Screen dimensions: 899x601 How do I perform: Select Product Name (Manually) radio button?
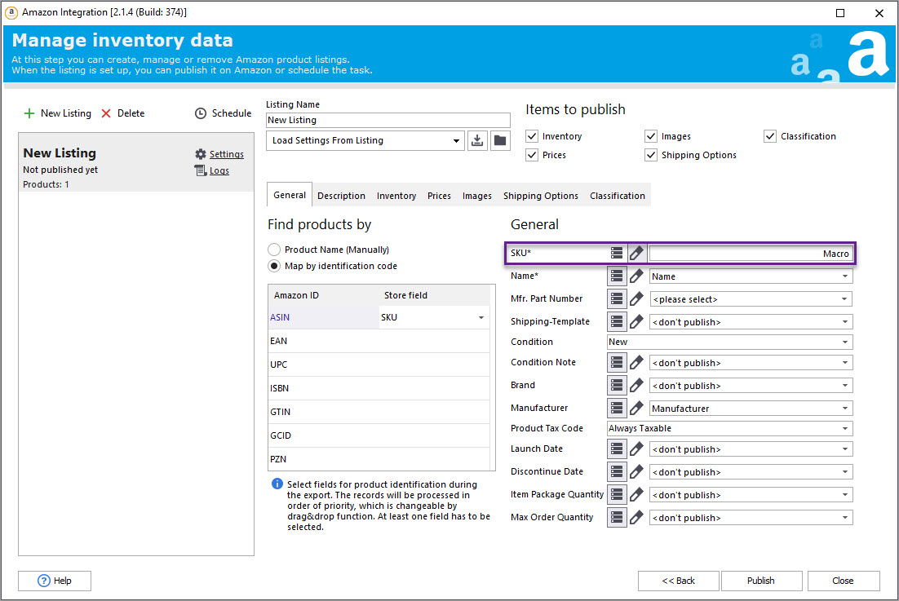click(274, 250)
